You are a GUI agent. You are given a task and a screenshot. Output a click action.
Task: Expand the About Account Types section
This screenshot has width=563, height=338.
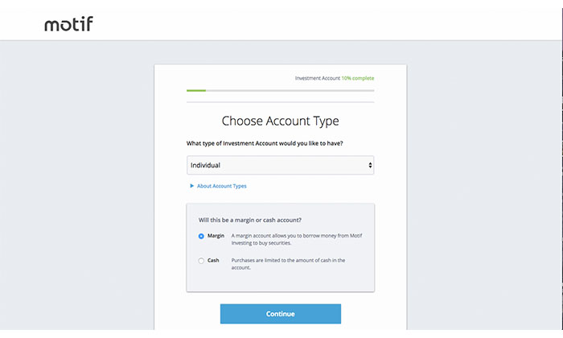point(221,186)
